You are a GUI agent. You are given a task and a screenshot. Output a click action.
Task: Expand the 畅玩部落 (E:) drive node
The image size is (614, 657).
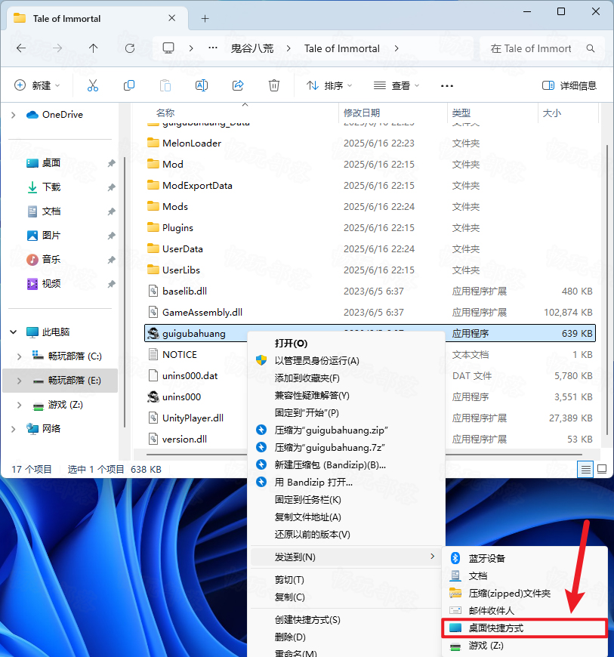pyautogui.click(x=20, y=381)
